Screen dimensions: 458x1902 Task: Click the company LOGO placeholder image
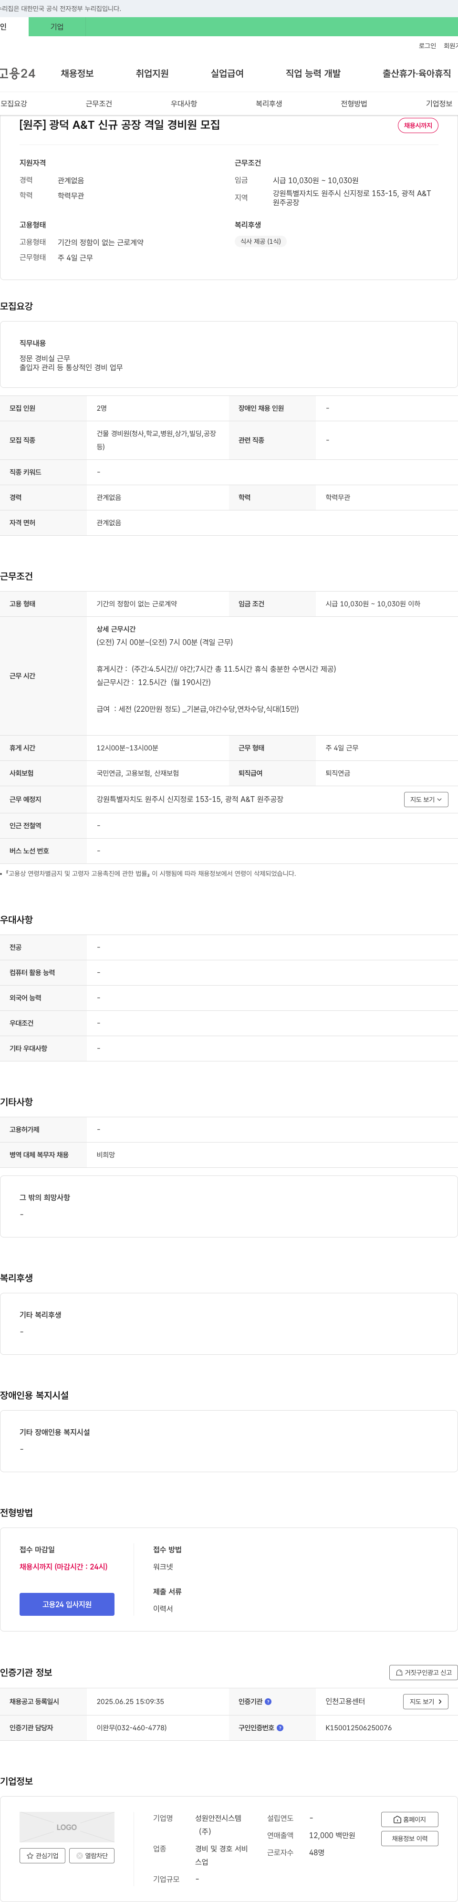tap(66, 1827)
